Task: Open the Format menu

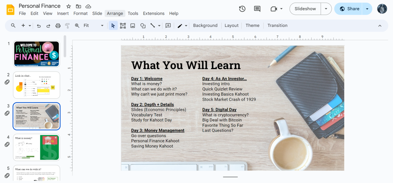Action: [80, 13]
